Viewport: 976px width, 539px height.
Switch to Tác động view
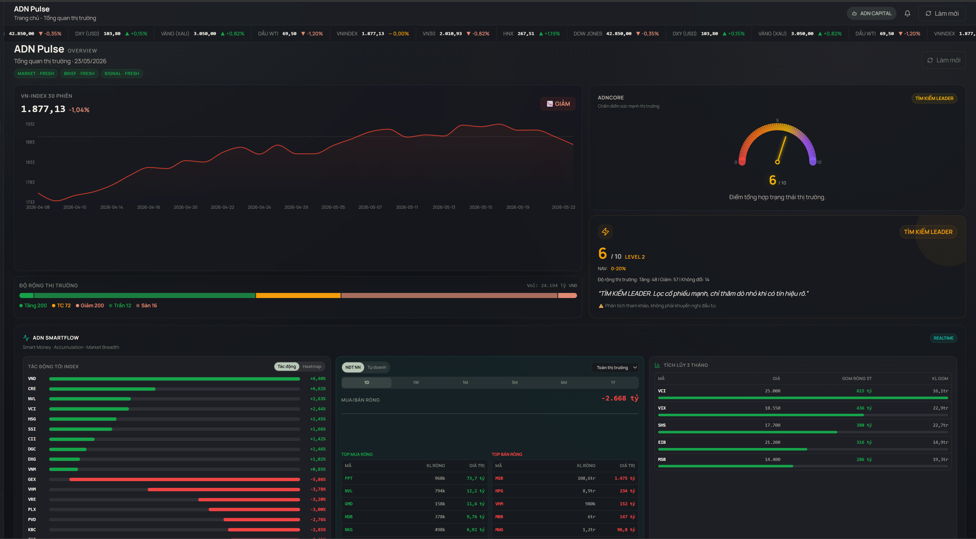286,366
